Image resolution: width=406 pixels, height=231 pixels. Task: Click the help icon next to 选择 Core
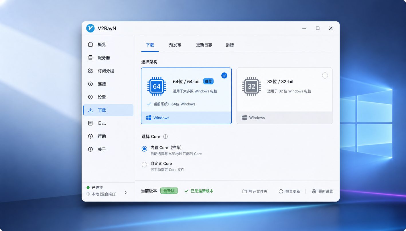[165, 137]
